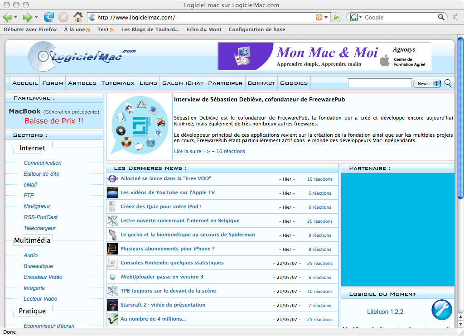Click in the Google search field
The height and width of the screenshot is (336, 464).
click(x=400, y=17)
